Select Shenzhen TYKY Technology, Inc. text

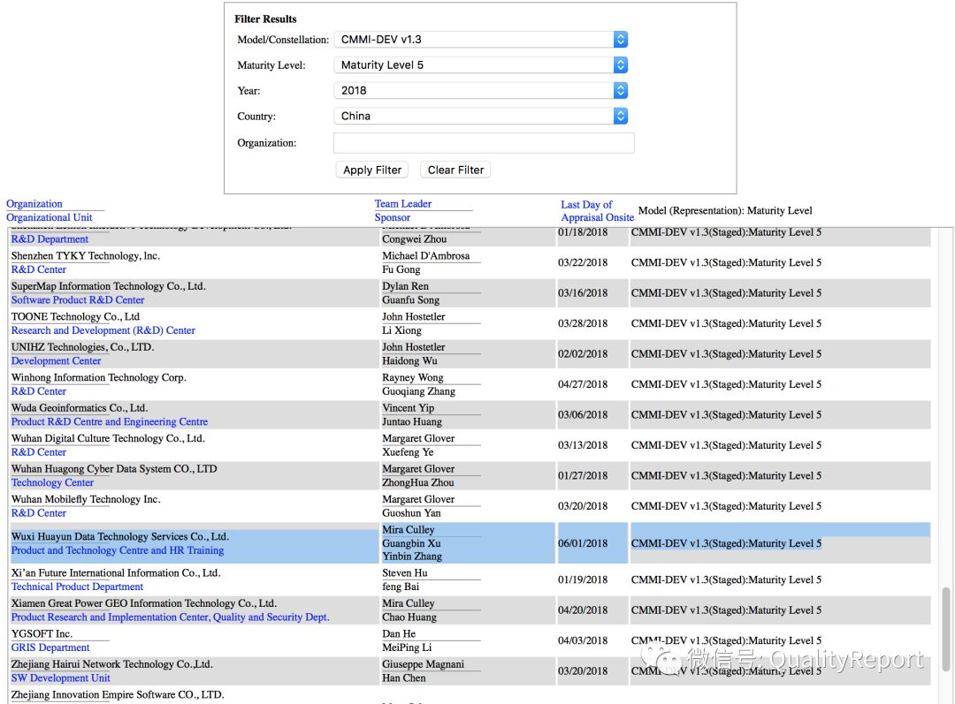pos(86,255)
